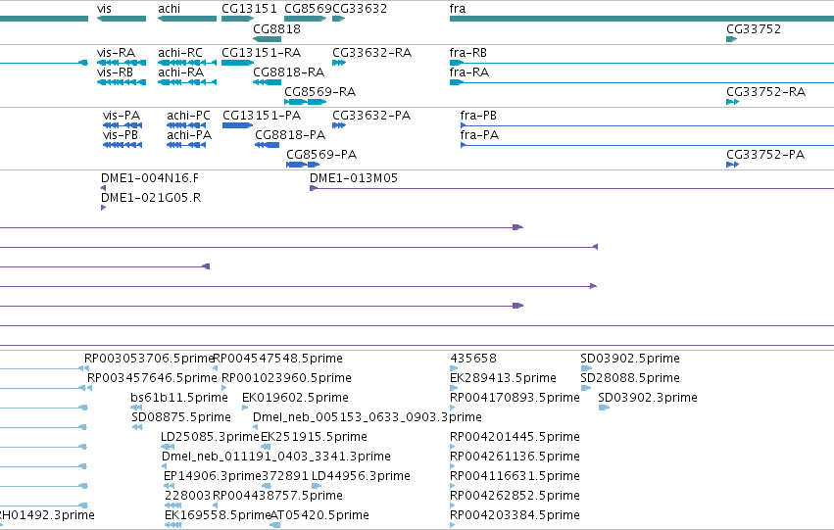
Task: Select the CG13151 gene bar
Action: [238, 19]
